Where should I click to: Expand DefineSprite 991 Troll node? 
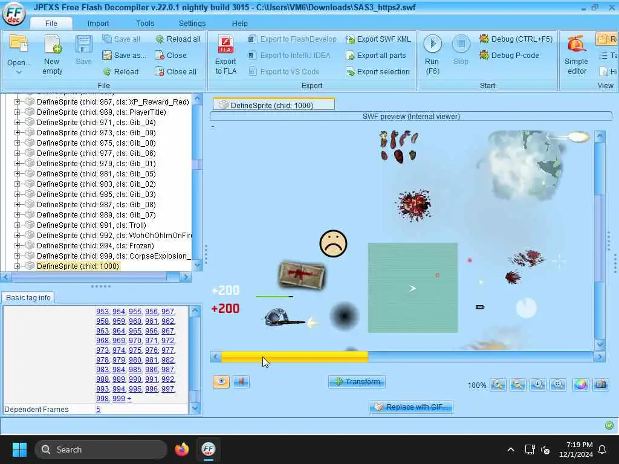17,225
